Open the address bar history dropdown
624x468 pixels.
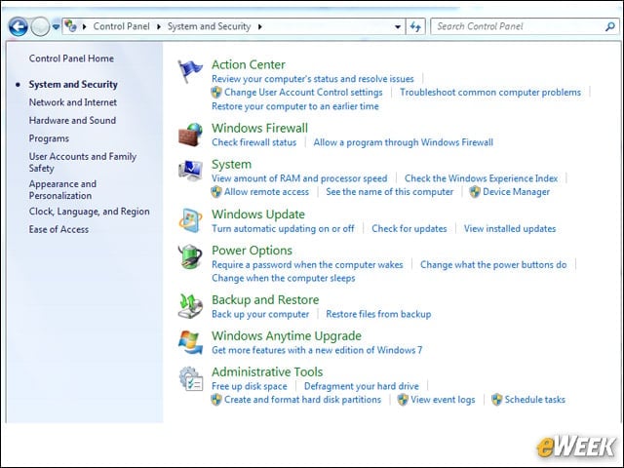coord(398,26)
